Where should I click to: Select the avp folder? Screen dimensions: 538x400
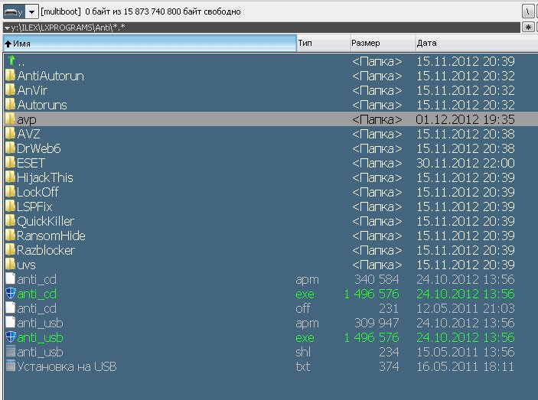tap(27, 119)
